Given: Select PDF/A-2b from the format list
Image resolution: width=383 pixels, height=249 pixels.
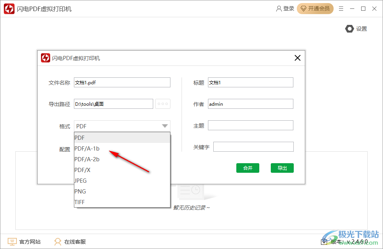Looking at the screenshot, I should click(x=122, y=159).
